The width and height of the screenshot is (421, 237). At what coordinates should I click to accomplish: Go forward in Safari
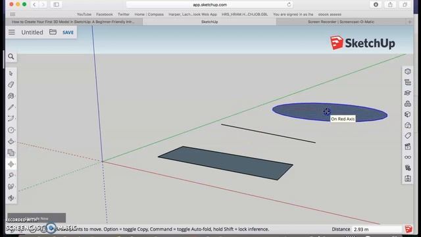click(43, 5)
